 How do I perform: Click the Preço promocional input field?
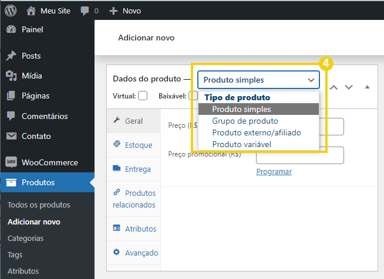(x=300, y=155)
